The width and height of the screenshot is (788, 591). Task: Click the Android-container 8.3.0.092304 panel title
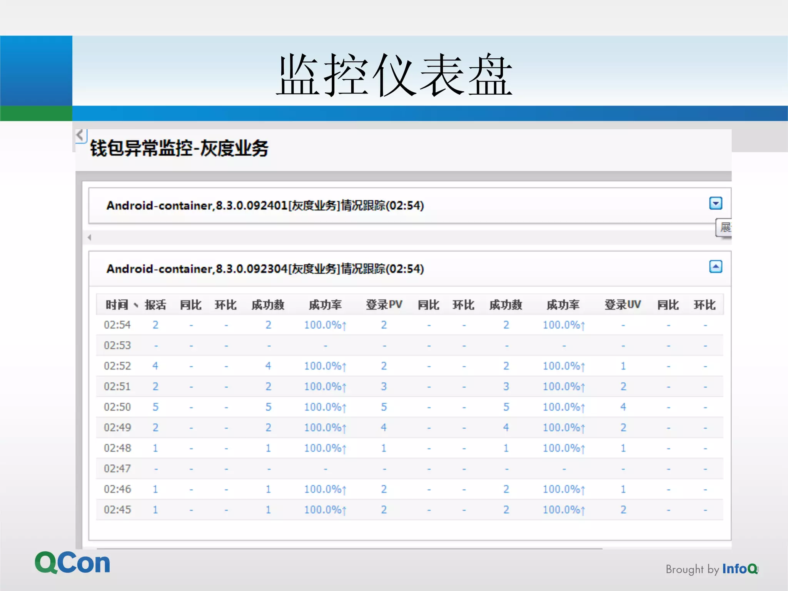[265, 269]
